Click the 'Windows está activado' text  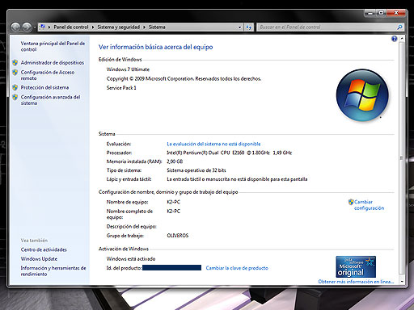pyautogui.click(x=131, y=259)
